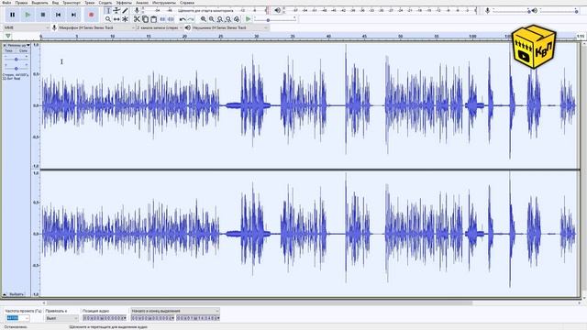Open the Наушники playback device dropdown
The width and height of the screenshot is (587, 330).
(x=230, y=27)
